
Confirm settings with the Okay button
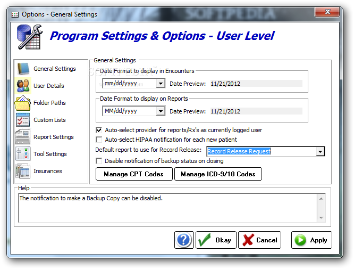coord(216,240)
